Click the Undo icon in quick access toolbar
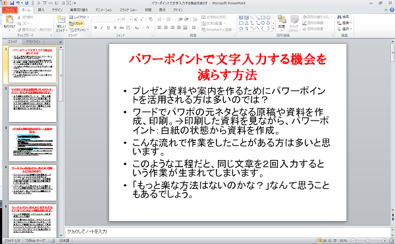 coord(18,3)
